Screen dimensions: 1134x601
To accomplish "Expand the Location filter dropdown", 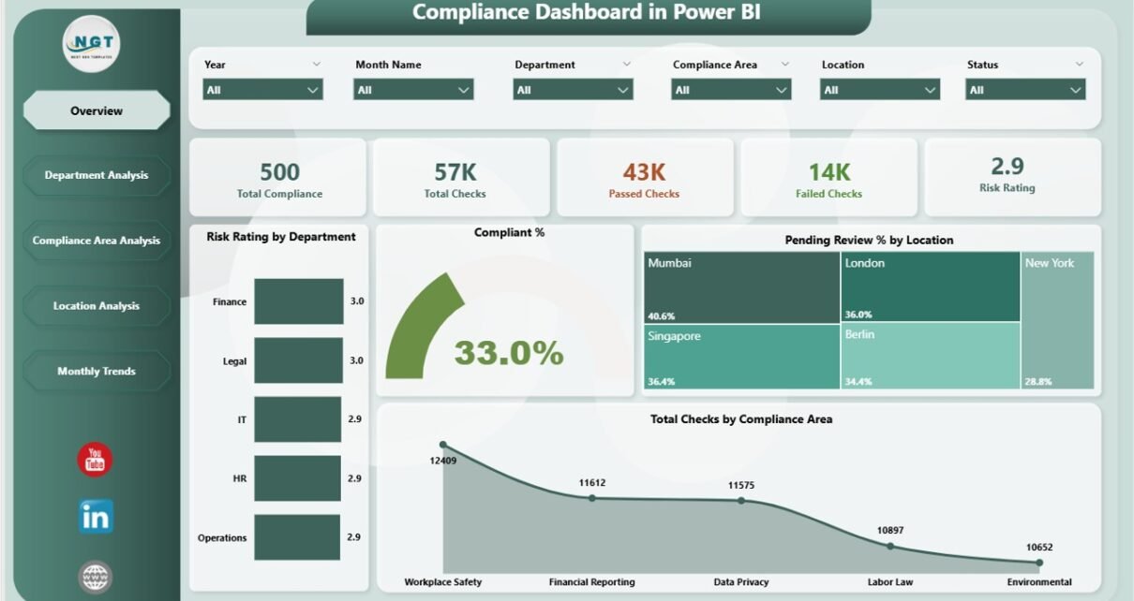I will (879, 90).
